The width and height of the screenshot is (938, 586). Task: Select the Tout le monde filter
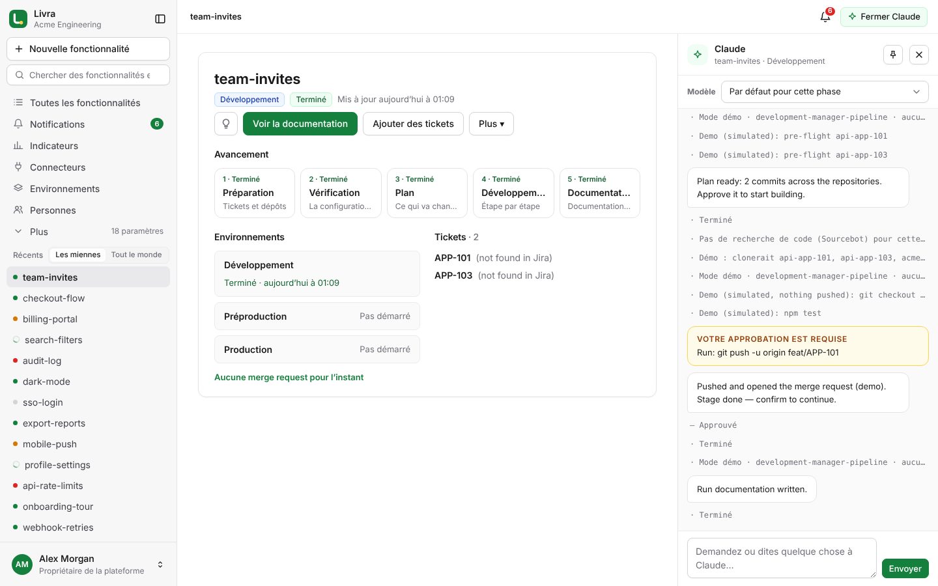pos(136,255)
